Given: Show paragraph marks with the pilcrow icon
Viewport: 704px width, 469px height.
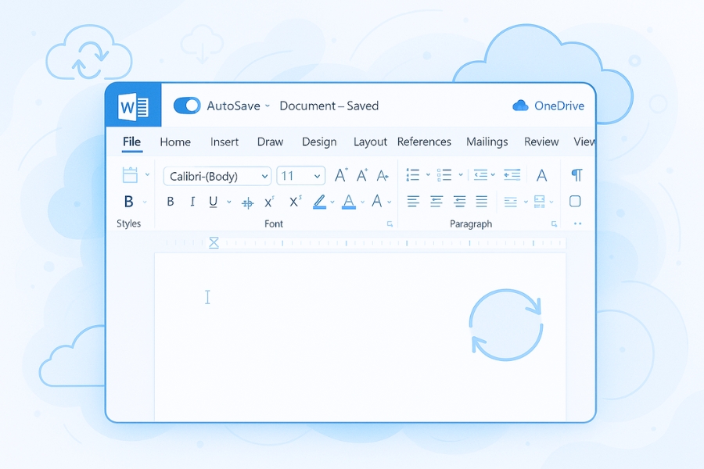Looking at the screenshot, I should click(x=576, y=175).
